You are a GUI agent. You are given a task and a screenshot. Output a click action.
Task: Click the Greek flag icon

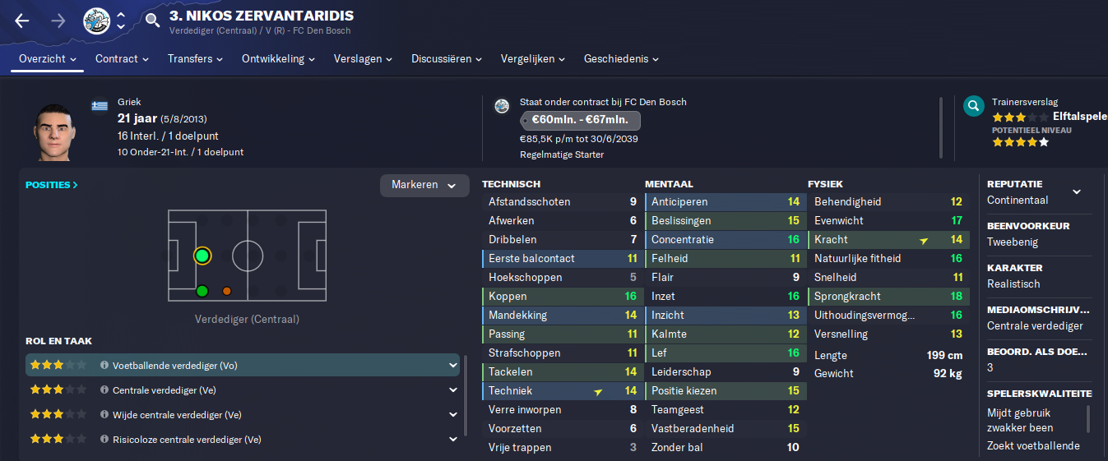(x=100, y=106)
